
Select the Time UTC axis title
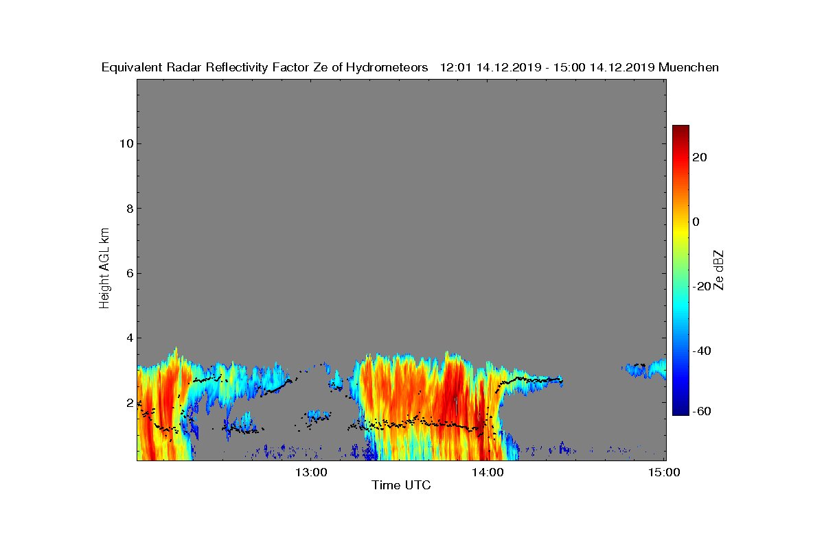[x=401, y=485]
